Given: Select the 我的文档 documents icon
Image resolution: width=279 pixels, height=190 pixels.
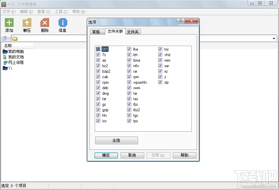Looking at the screenshot, I should point(5,57).
